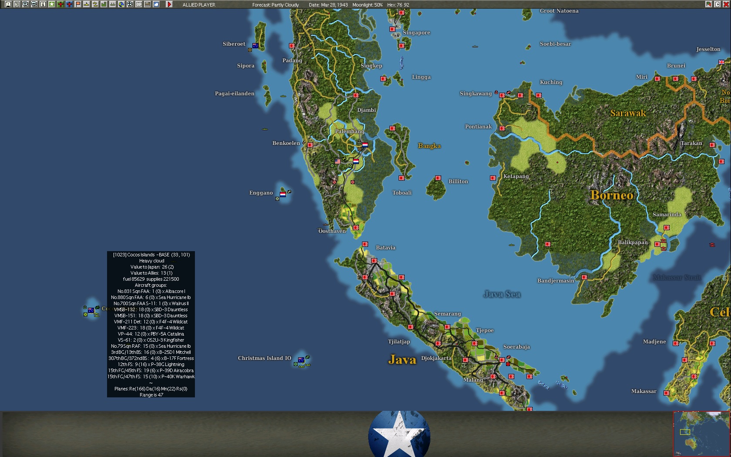
Task: Click the Japanese flag at Oosthaven
Action: (x=356, y=227)
